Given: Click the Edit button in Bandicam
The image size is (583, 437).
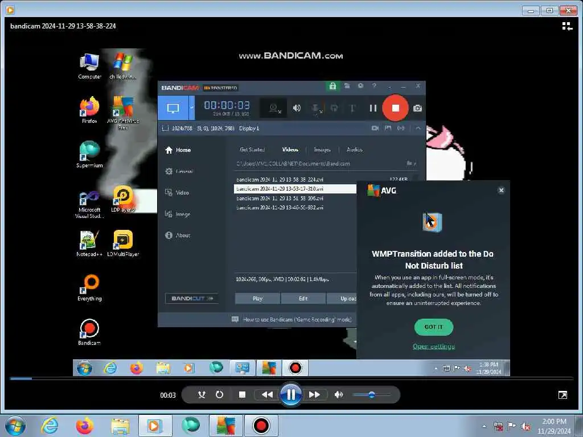Looking at the screenshot, I should coord(303,298).
